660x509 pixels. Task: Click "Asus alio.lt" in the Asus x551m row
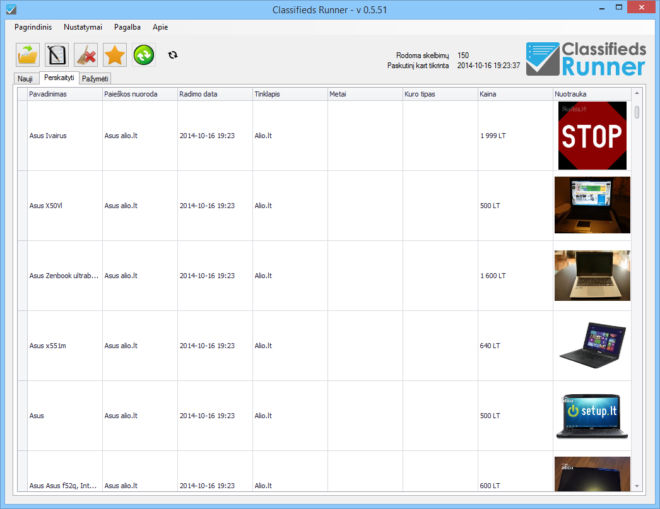(x=121, y=346)
